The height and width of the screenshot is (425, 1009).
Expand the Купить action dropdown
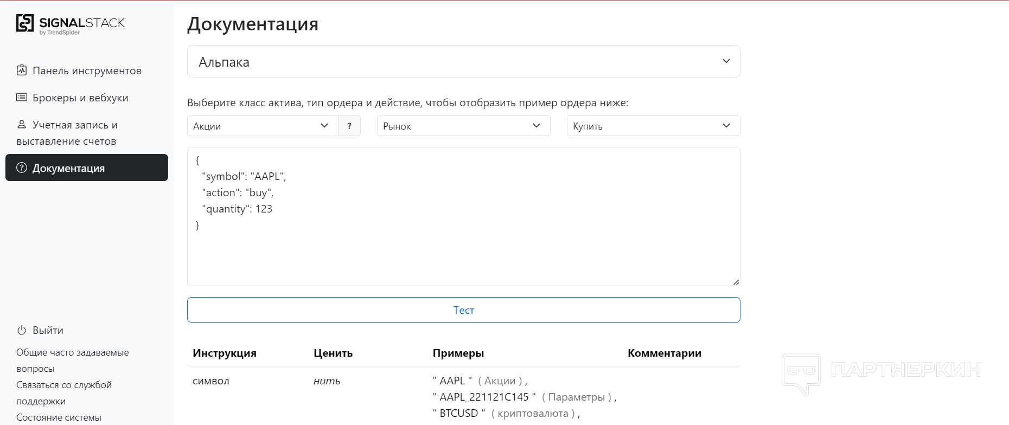[x=653, y=126]
